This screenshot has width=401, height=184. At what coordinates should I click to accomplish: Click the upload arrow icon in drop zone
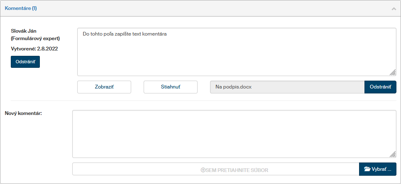[x=203, y=170]
